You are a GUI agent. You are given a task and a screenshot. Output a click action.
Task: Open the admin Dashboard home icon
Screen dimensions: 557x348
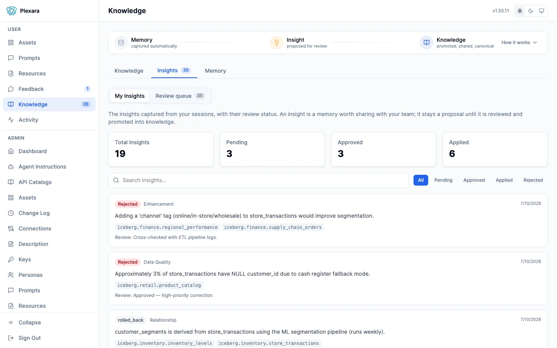coord(11,151)
